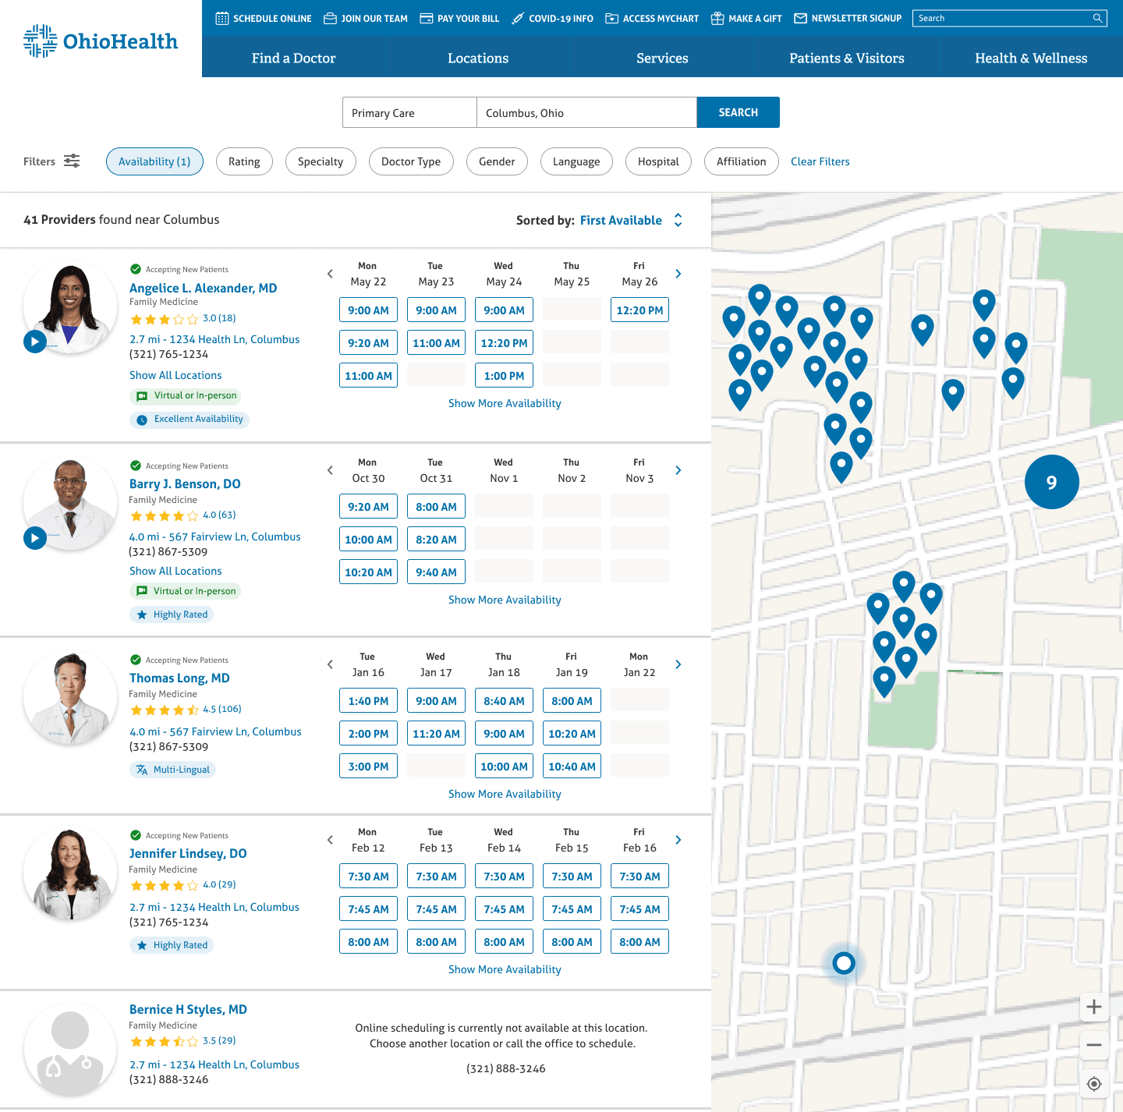Open the Patients & Visitors menu
Viewport: 1123px width, 1112px height.
coord(847,58)
